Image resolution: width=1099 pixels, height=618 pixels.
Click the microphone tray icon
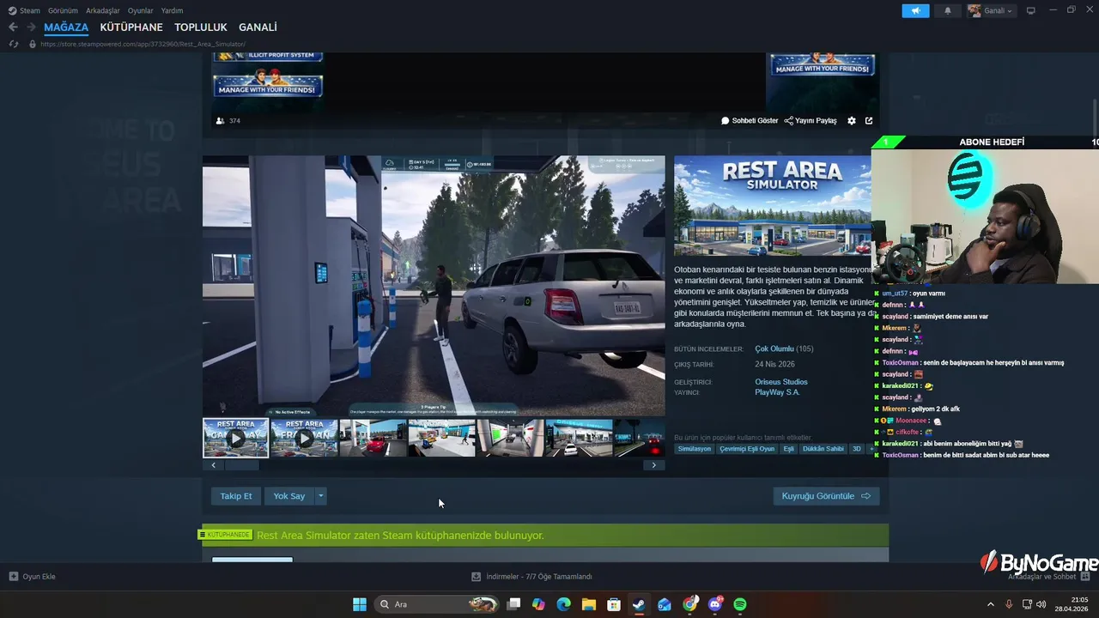[1009, 604]
